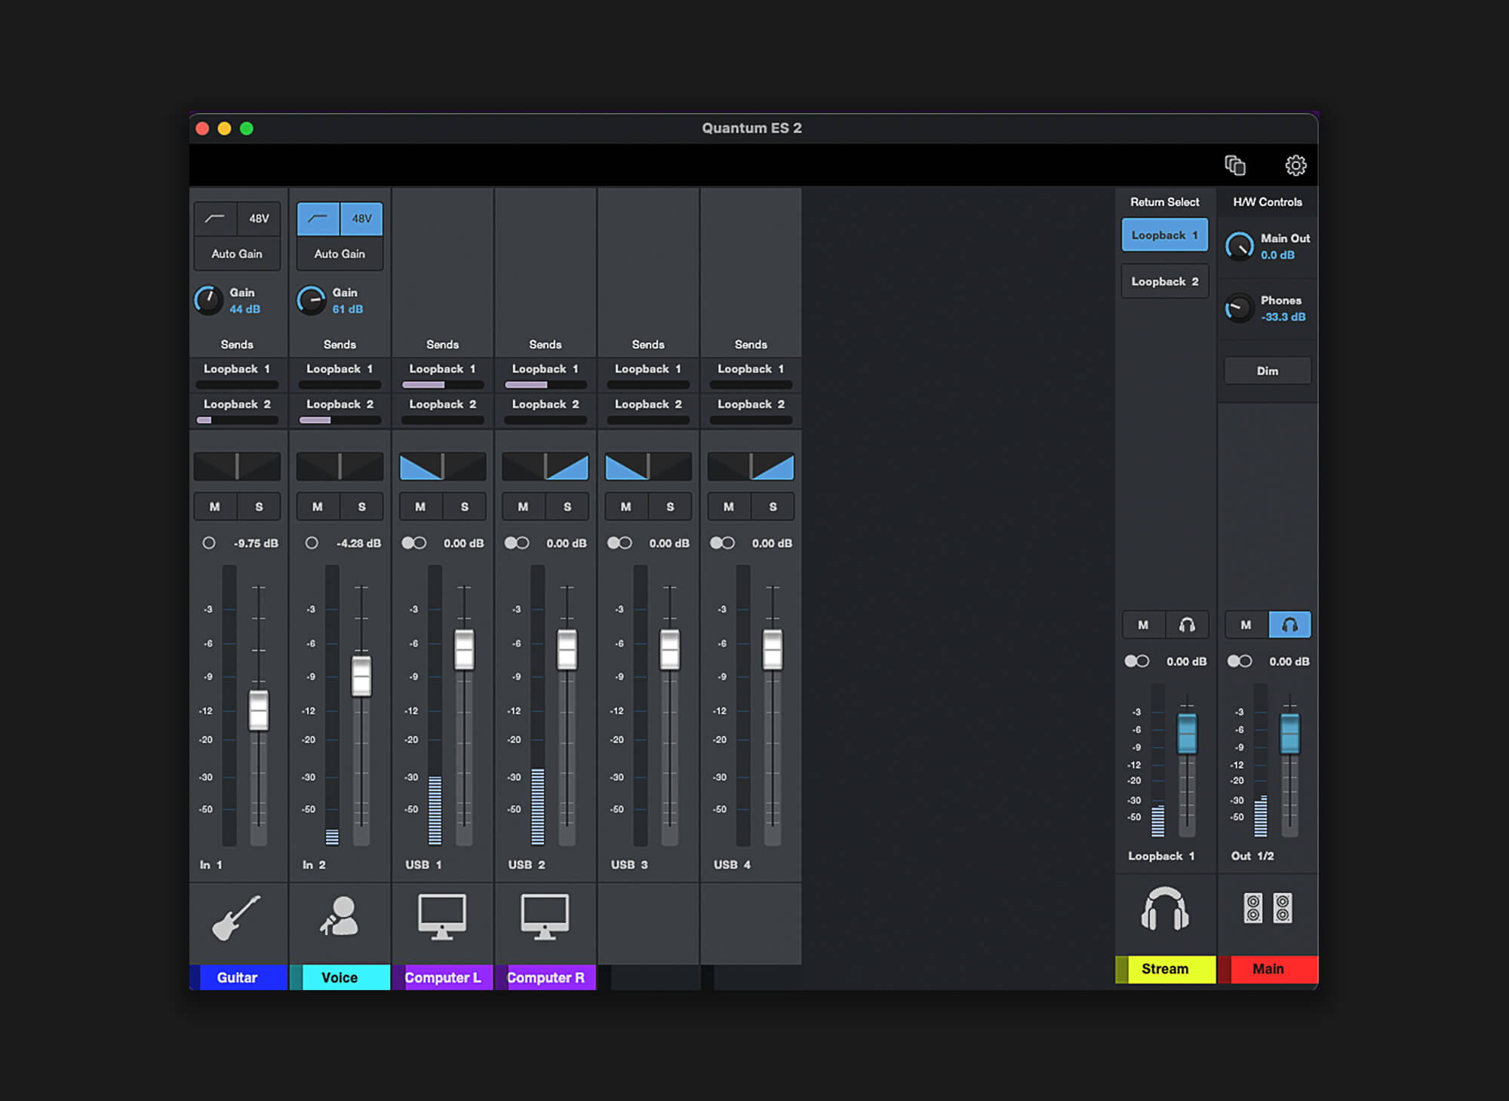Enable the high-pass filter on the Guitar channel

pos(214,218)
